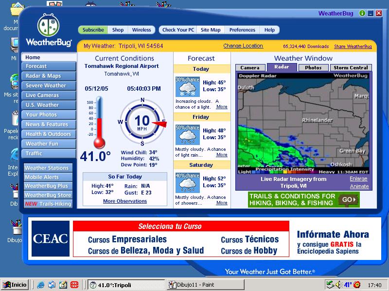Open Severe Weather in the sidebar
The height and width of the screenshot is (291, 389).
49,86
